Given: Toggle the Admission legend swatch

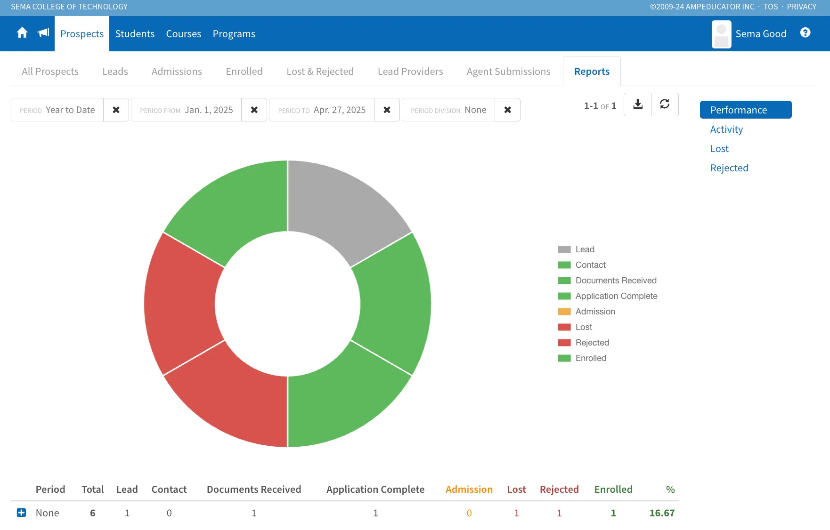Looking at the screenshot, I should (x=564, y=312).
